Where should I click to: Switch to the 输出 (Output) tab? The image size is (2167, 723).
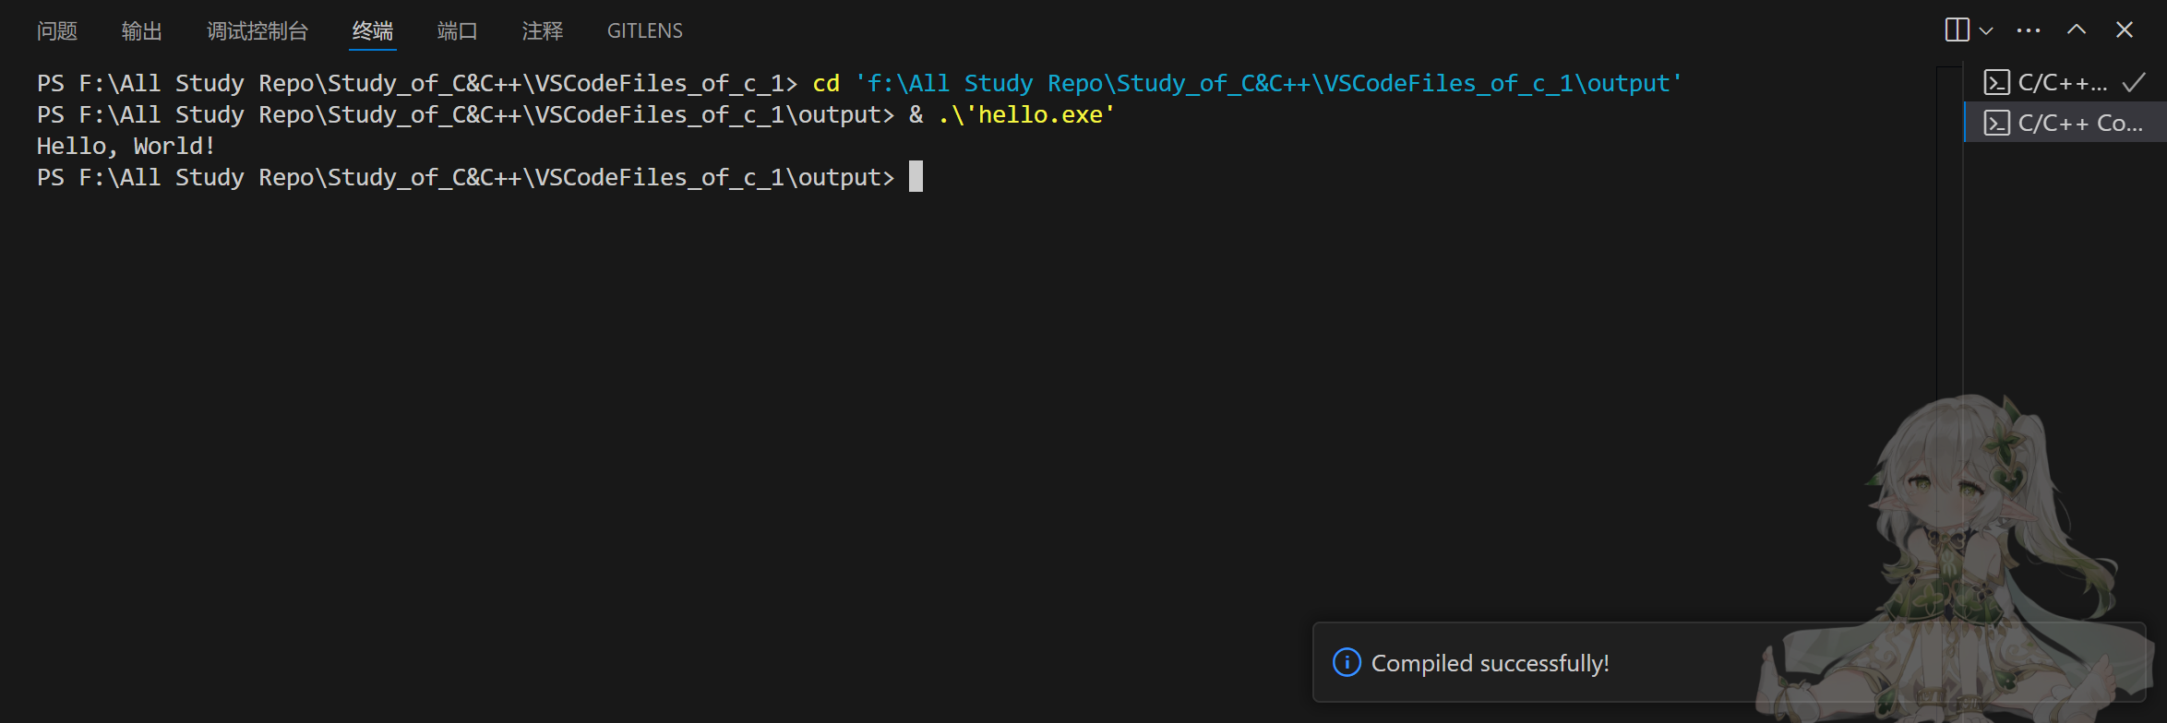coord(141,31)
